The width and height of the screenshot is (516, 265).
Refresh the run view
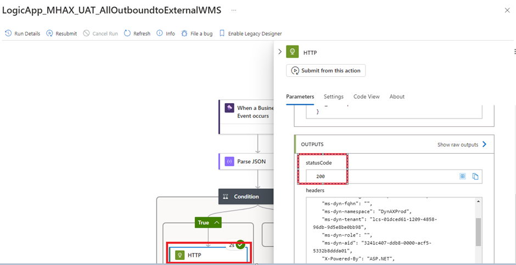137,33
